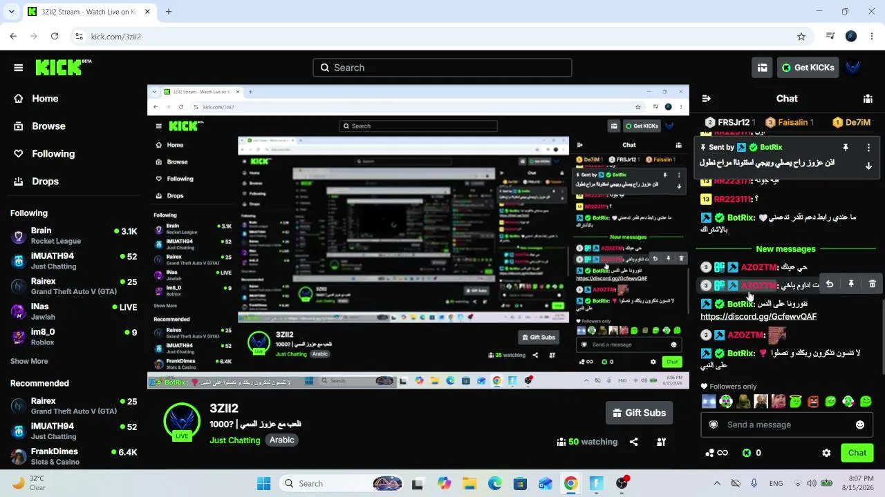This screenshot has width=885, height=497.
Task: Open the channel points infinity icon
Action: pos(716,453)
